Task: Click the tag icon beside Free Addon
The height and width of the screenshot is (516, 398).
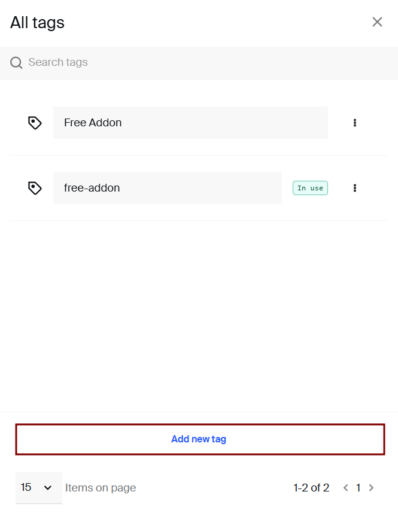Action: (35, 123)
